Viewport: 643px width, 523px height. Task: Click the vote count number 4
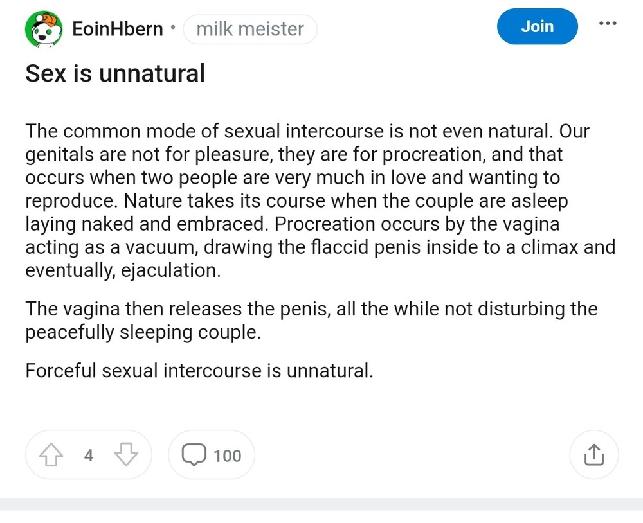click(x=89, y=456)
